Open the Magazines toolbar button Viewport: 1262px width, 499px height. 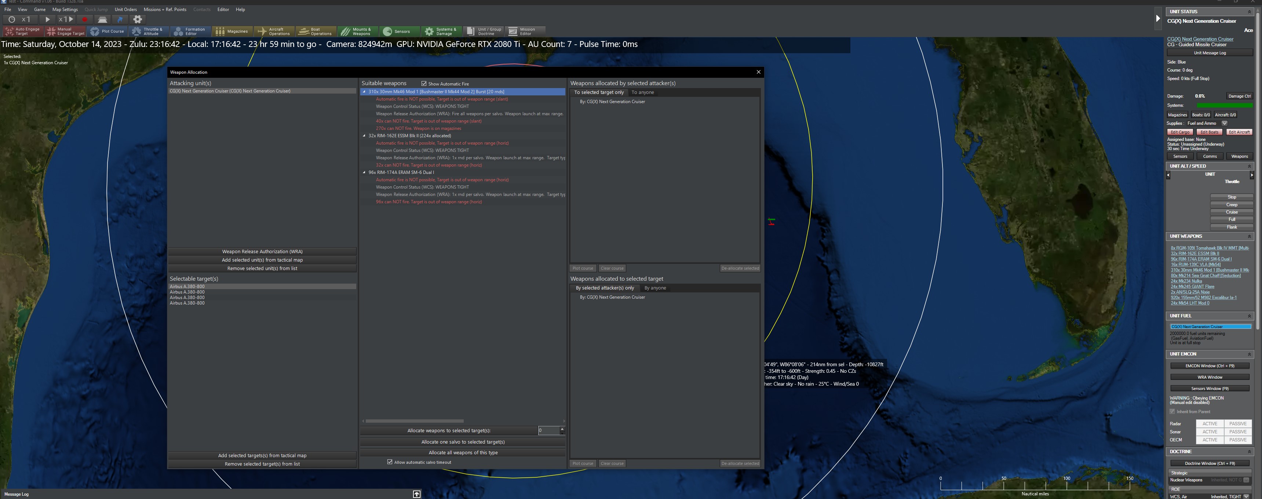pyautogui.click(x=232, y=32)
